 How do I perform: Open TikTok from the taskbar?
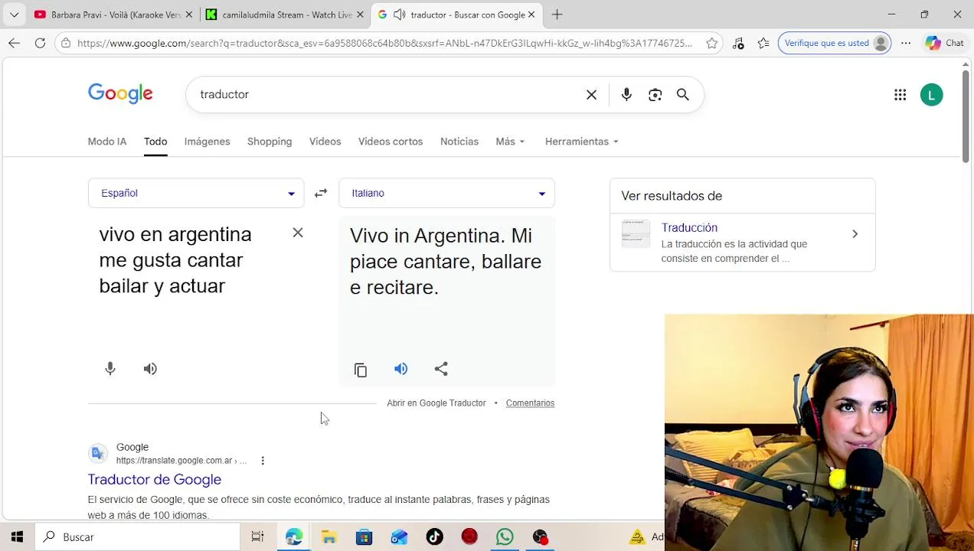(434, 537)
